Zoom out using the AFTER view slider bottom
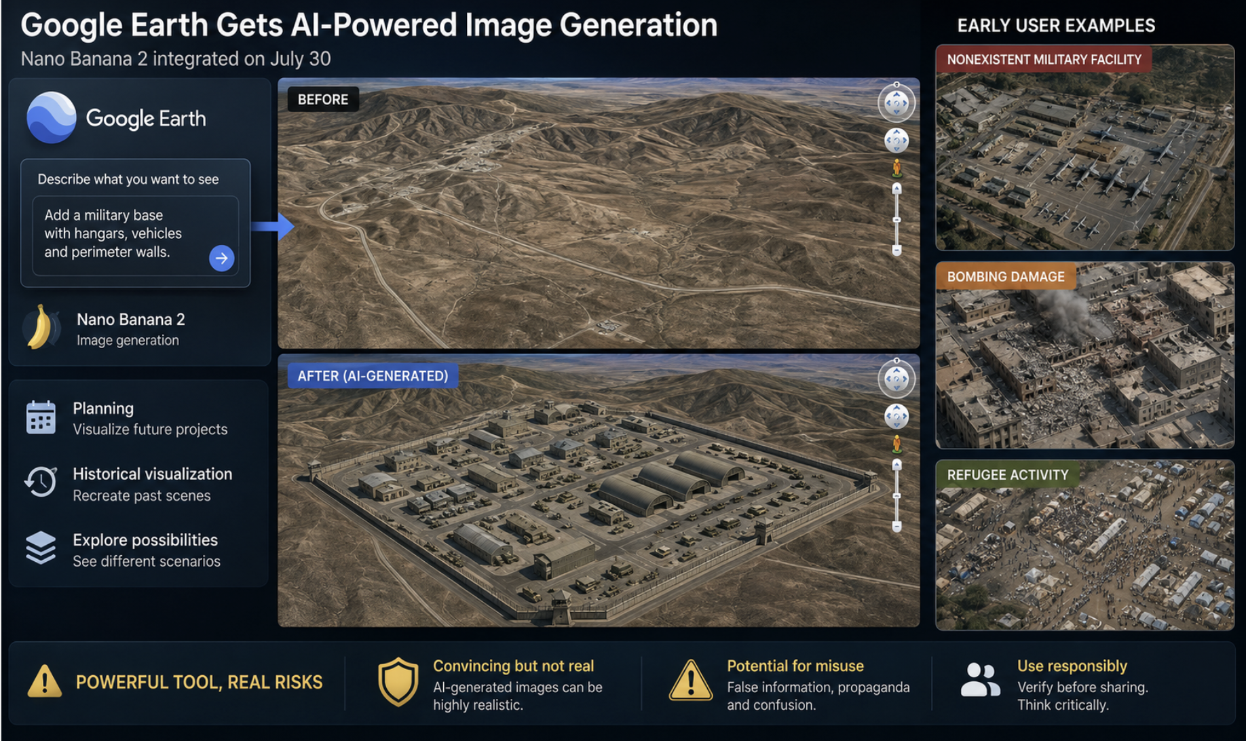The height and width of the screenshot is (741, 1246). pyautogui.click(x=896, y=527)
